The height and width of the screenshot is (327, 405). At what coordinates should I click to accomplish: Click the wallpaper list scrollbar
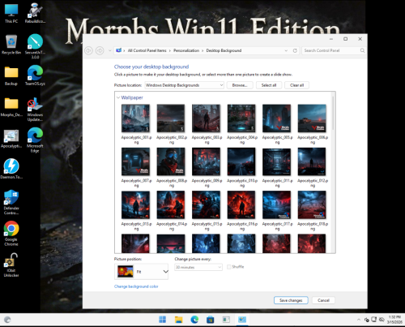click(333, 114)
